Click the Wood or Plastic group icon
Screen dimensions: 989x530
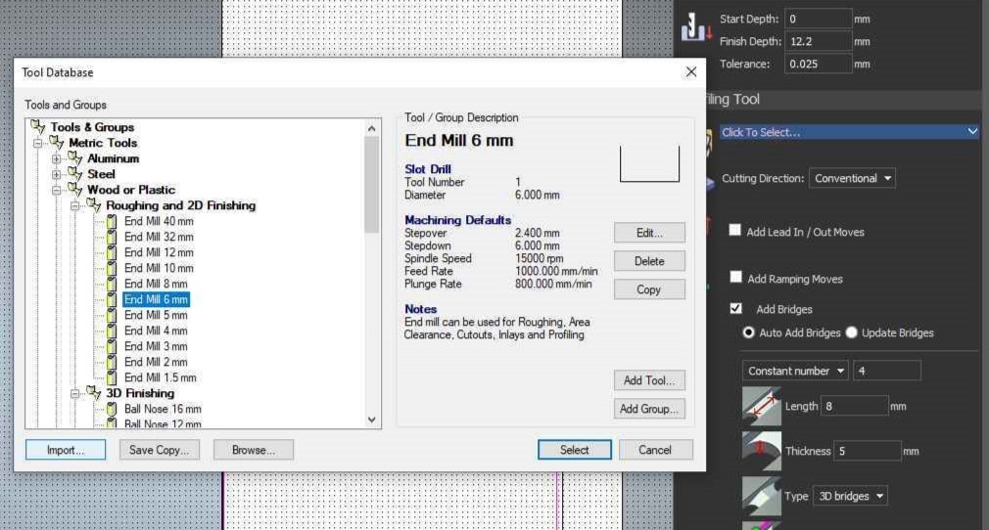pyautogui.click(x=75, y=189)
